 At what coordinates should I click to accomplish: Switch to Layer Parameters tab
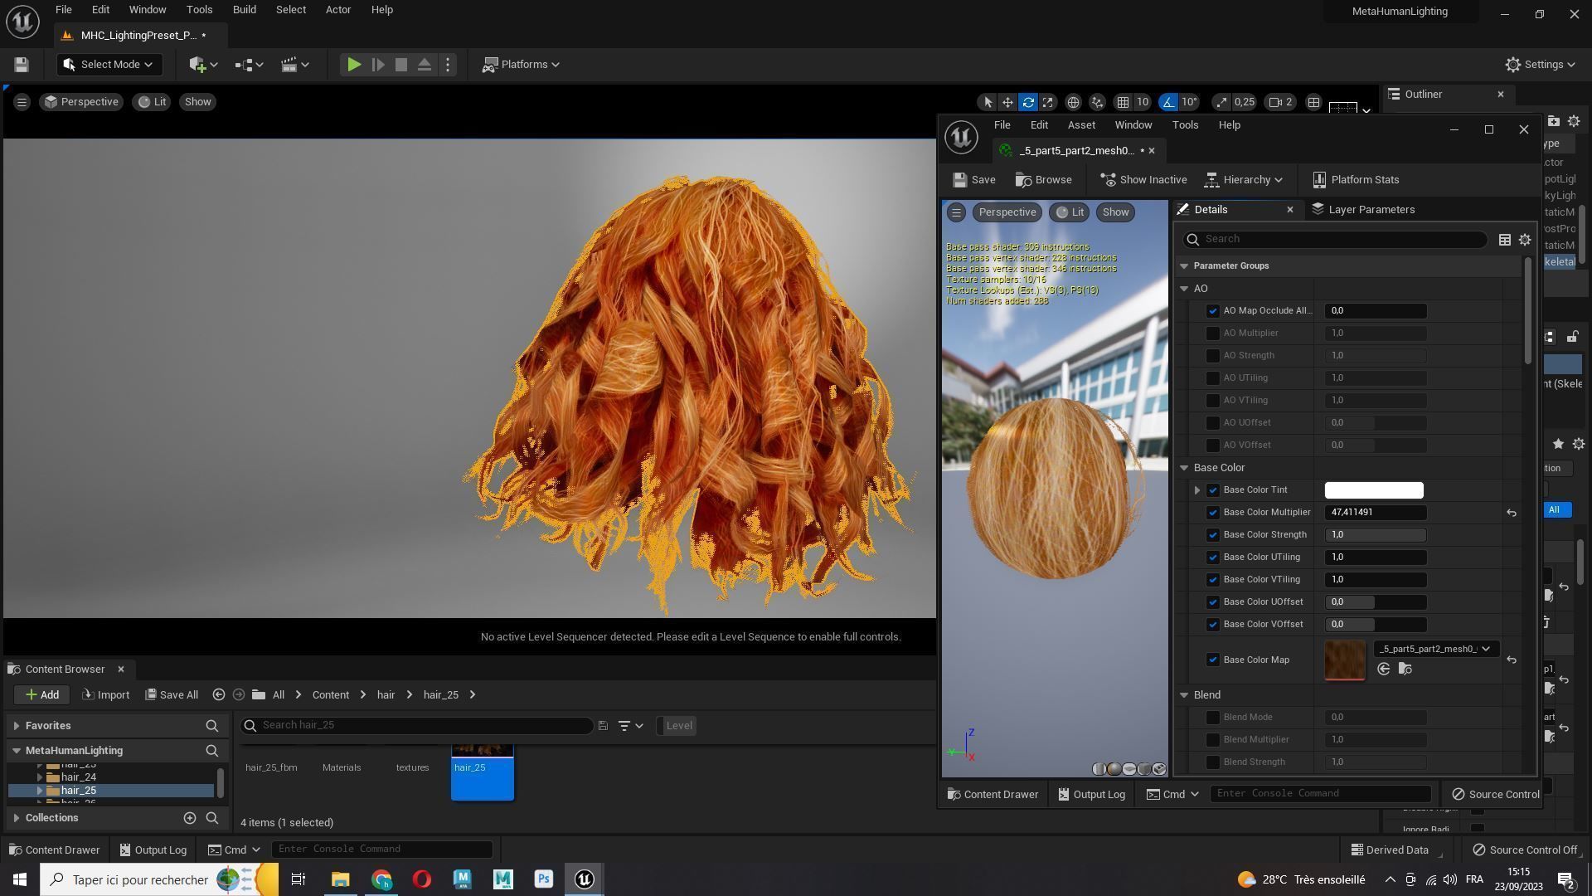(1363, 210)
